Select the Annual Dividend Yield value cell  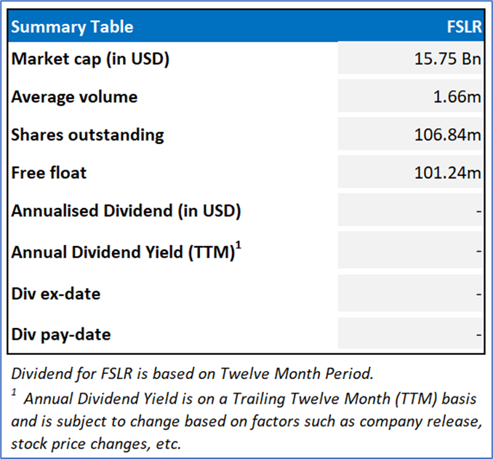(411, 252)
